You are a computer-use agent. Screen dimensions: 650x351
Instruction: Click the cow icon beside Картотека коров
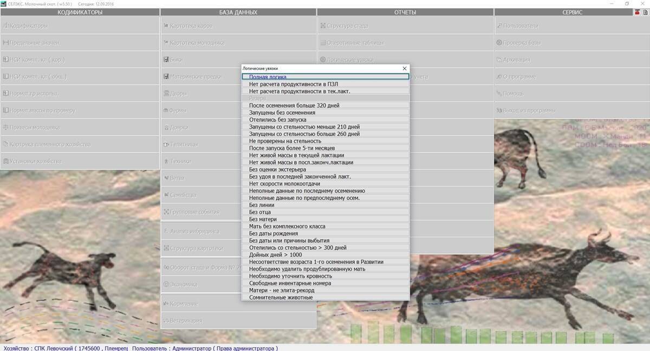coord(166,25)
